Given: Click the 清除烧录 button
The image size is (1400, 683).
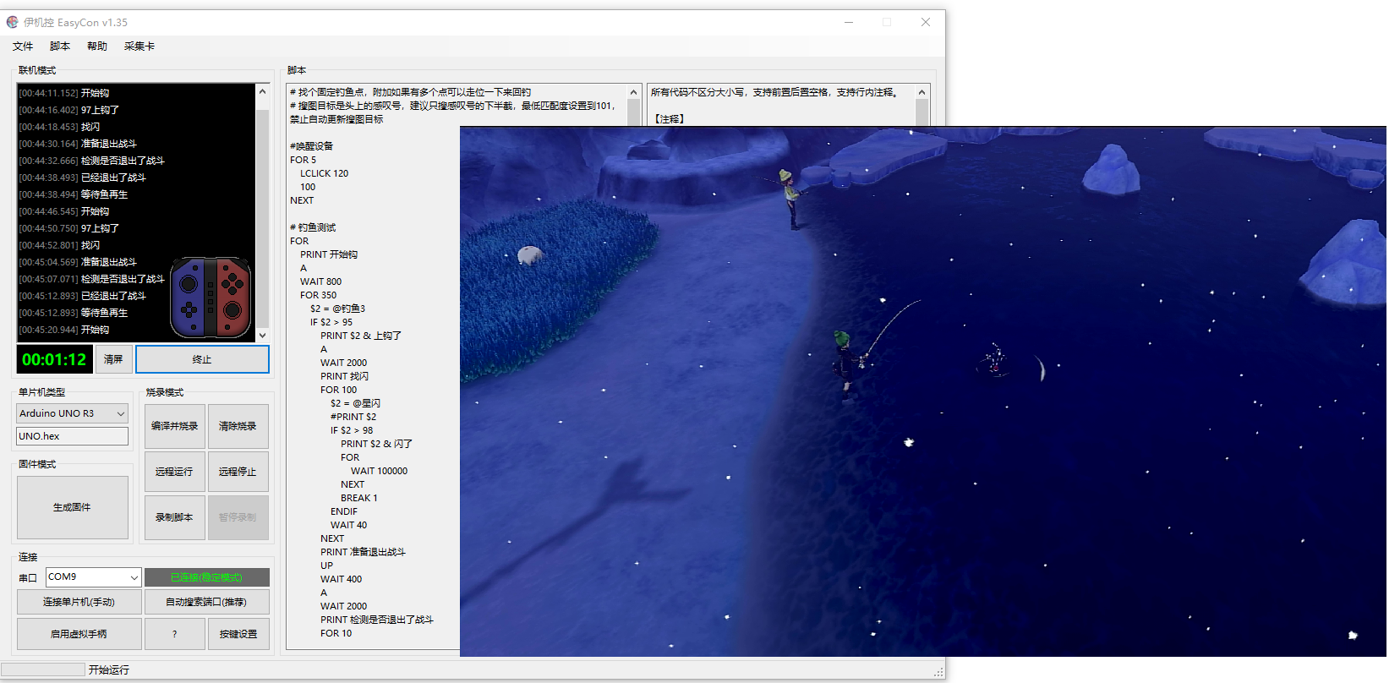Looking at the screenshot, I should (x=238, y=426).
